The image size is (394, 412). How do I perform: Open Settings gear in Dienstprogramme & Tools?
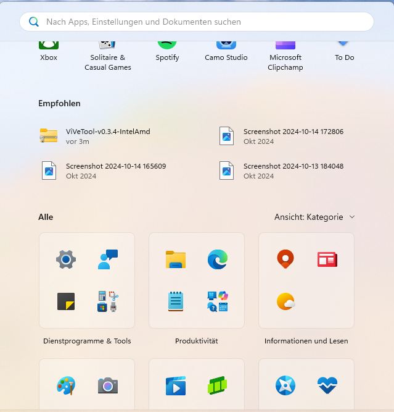[x=66, y=259]
